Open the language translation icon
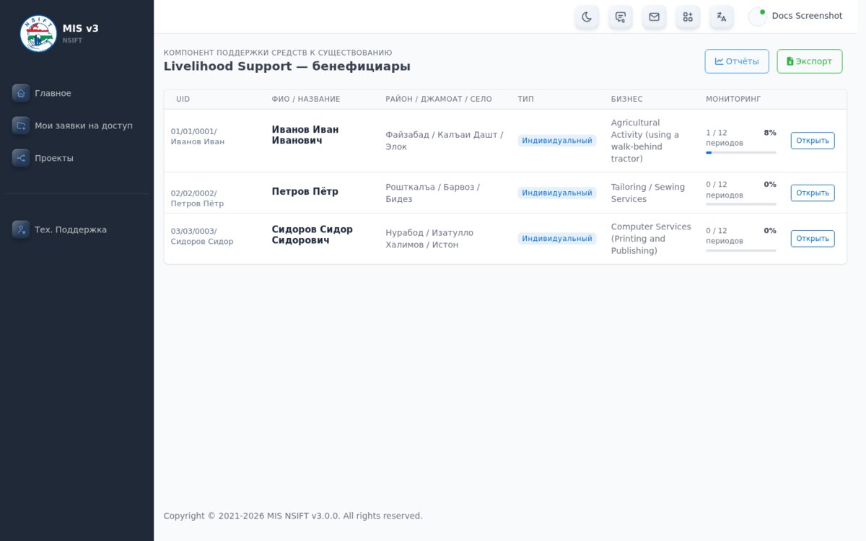866x541 pixels. point(722,17)
